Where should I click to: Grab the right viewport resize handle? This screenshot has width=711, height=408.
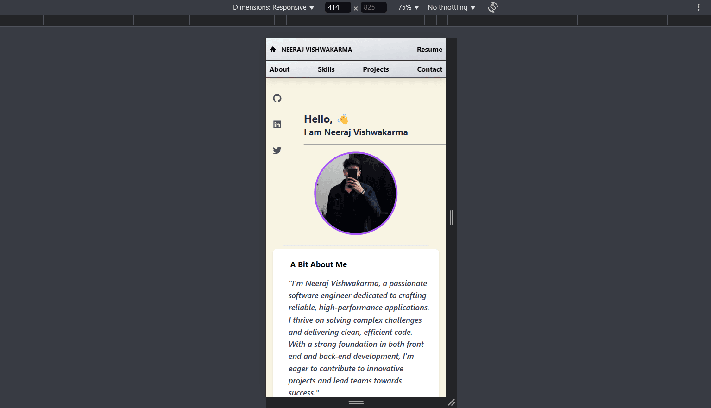[451, 217]
